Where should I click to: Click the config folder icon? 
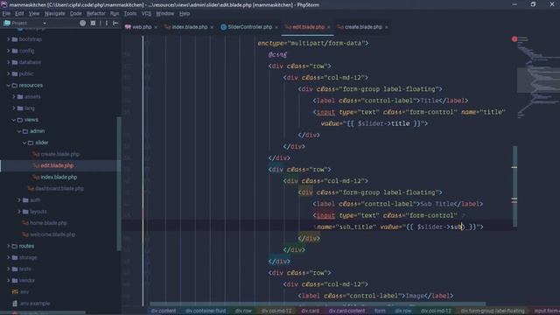coord(15,51)
